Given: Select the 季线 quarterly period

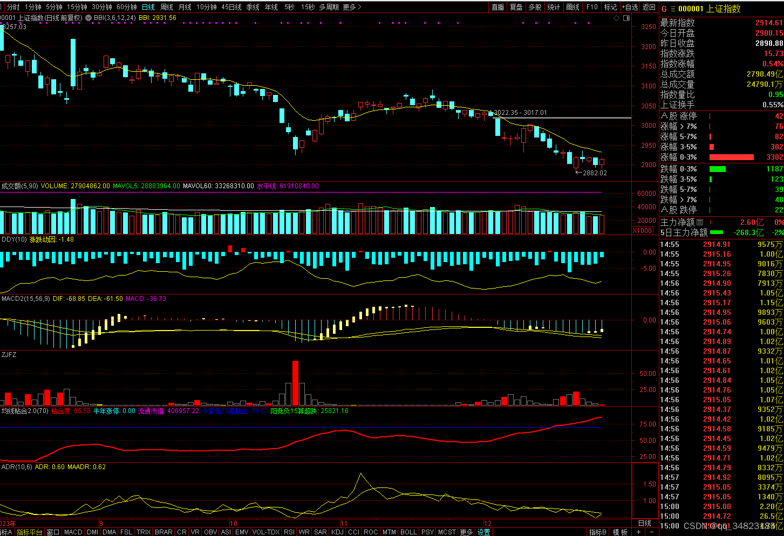Looking at the screenshot, I should point(253,7).
